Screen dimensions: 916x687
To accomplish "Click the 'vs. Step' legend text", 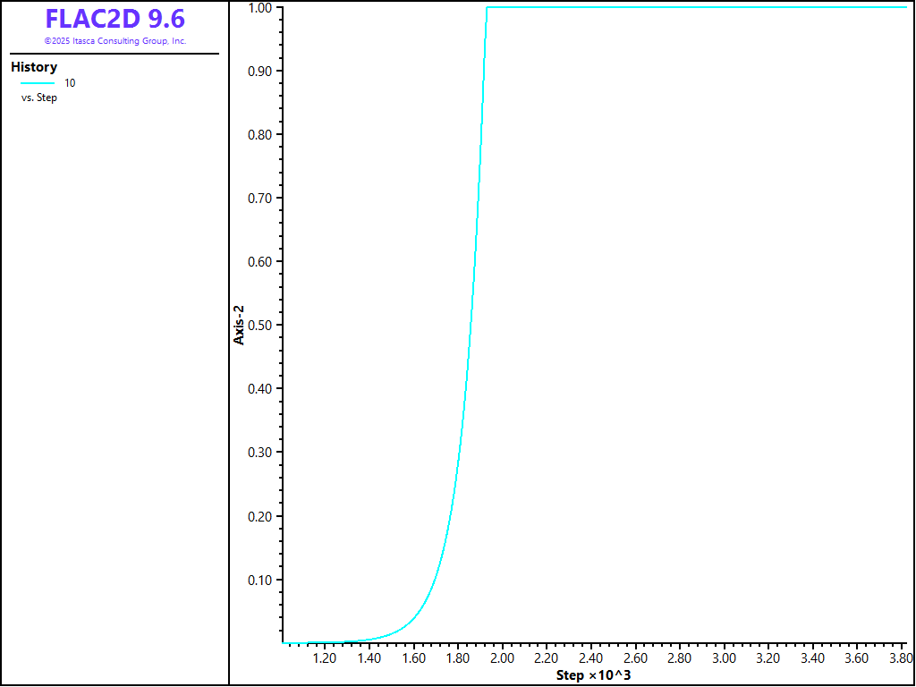I will [39, 98].
